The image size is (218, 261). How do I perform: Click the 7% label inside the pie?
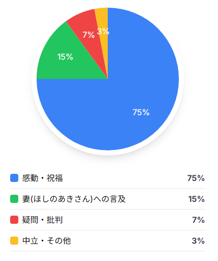tap(88, 35)
